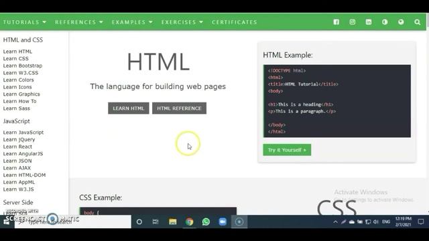The height and width of the screenshot is (241, 429).
Task: Click the large HTML heading
Action: 158,62
